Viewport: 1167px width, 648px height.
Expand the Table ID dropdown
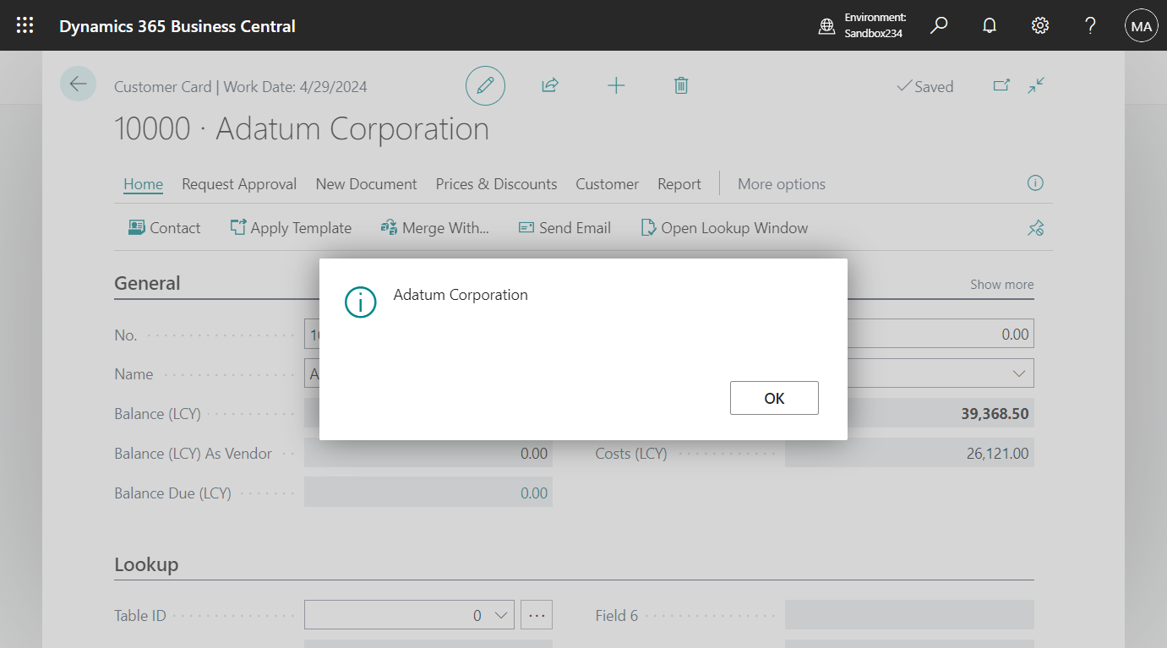(502, 614)
